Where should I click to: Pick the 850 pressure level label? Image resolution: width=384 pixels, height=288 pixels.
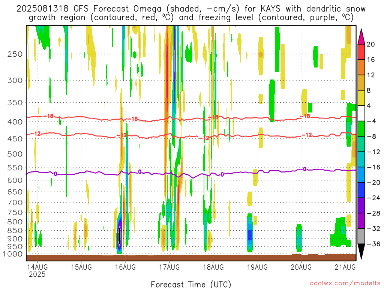15,231
